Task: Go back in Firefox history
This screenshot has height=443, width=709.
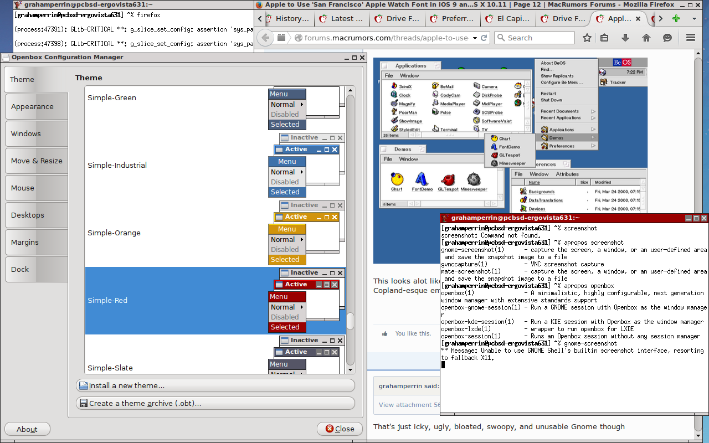Action: coord(265,38)
